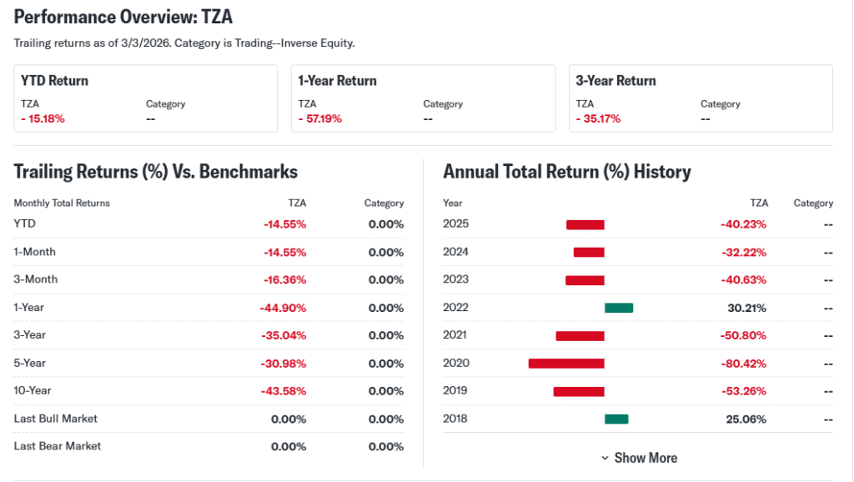Click the Monthly Total Returns column header
The width and height of the screenshot is (854, 482).
click(62, 203)
